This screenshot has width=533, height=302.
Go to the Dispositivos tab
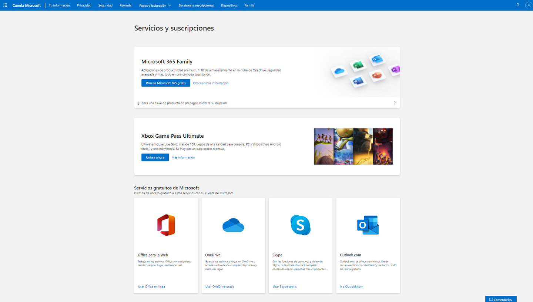tap(229, 6)
